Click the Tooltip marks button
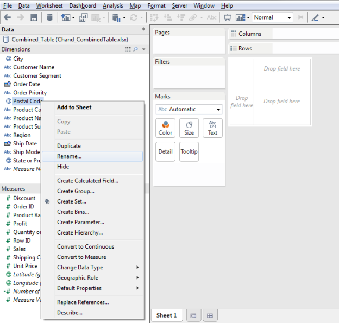Image resolution: width=339 pixels, height=323 pixels. tap(189, 151)
